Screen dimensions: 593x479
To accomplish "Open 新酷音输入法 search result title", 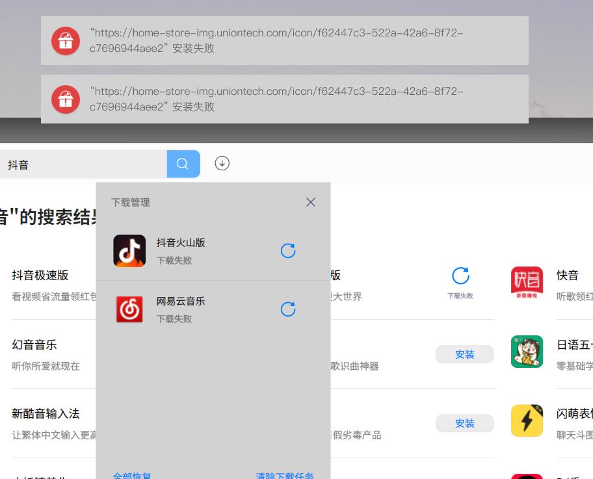I will coord(46,413).
